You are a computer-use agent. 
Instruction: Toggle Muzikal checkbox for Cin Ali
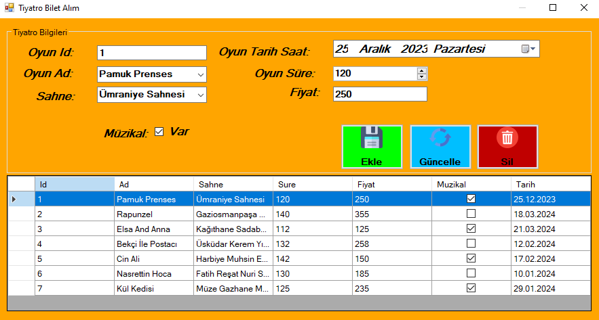coord(471,258)
